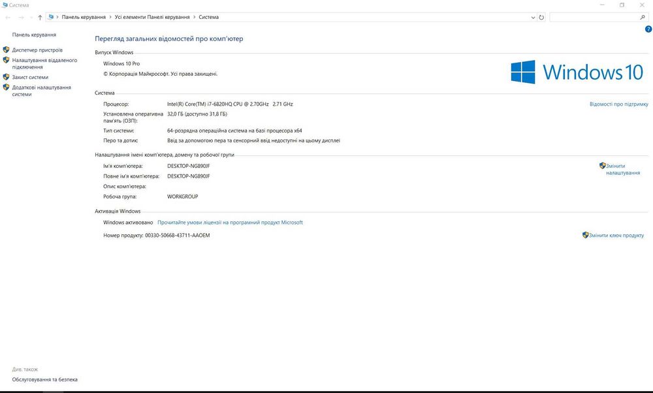
Task: Click Змінити ключ продукту link
Action: click(616, 235)
